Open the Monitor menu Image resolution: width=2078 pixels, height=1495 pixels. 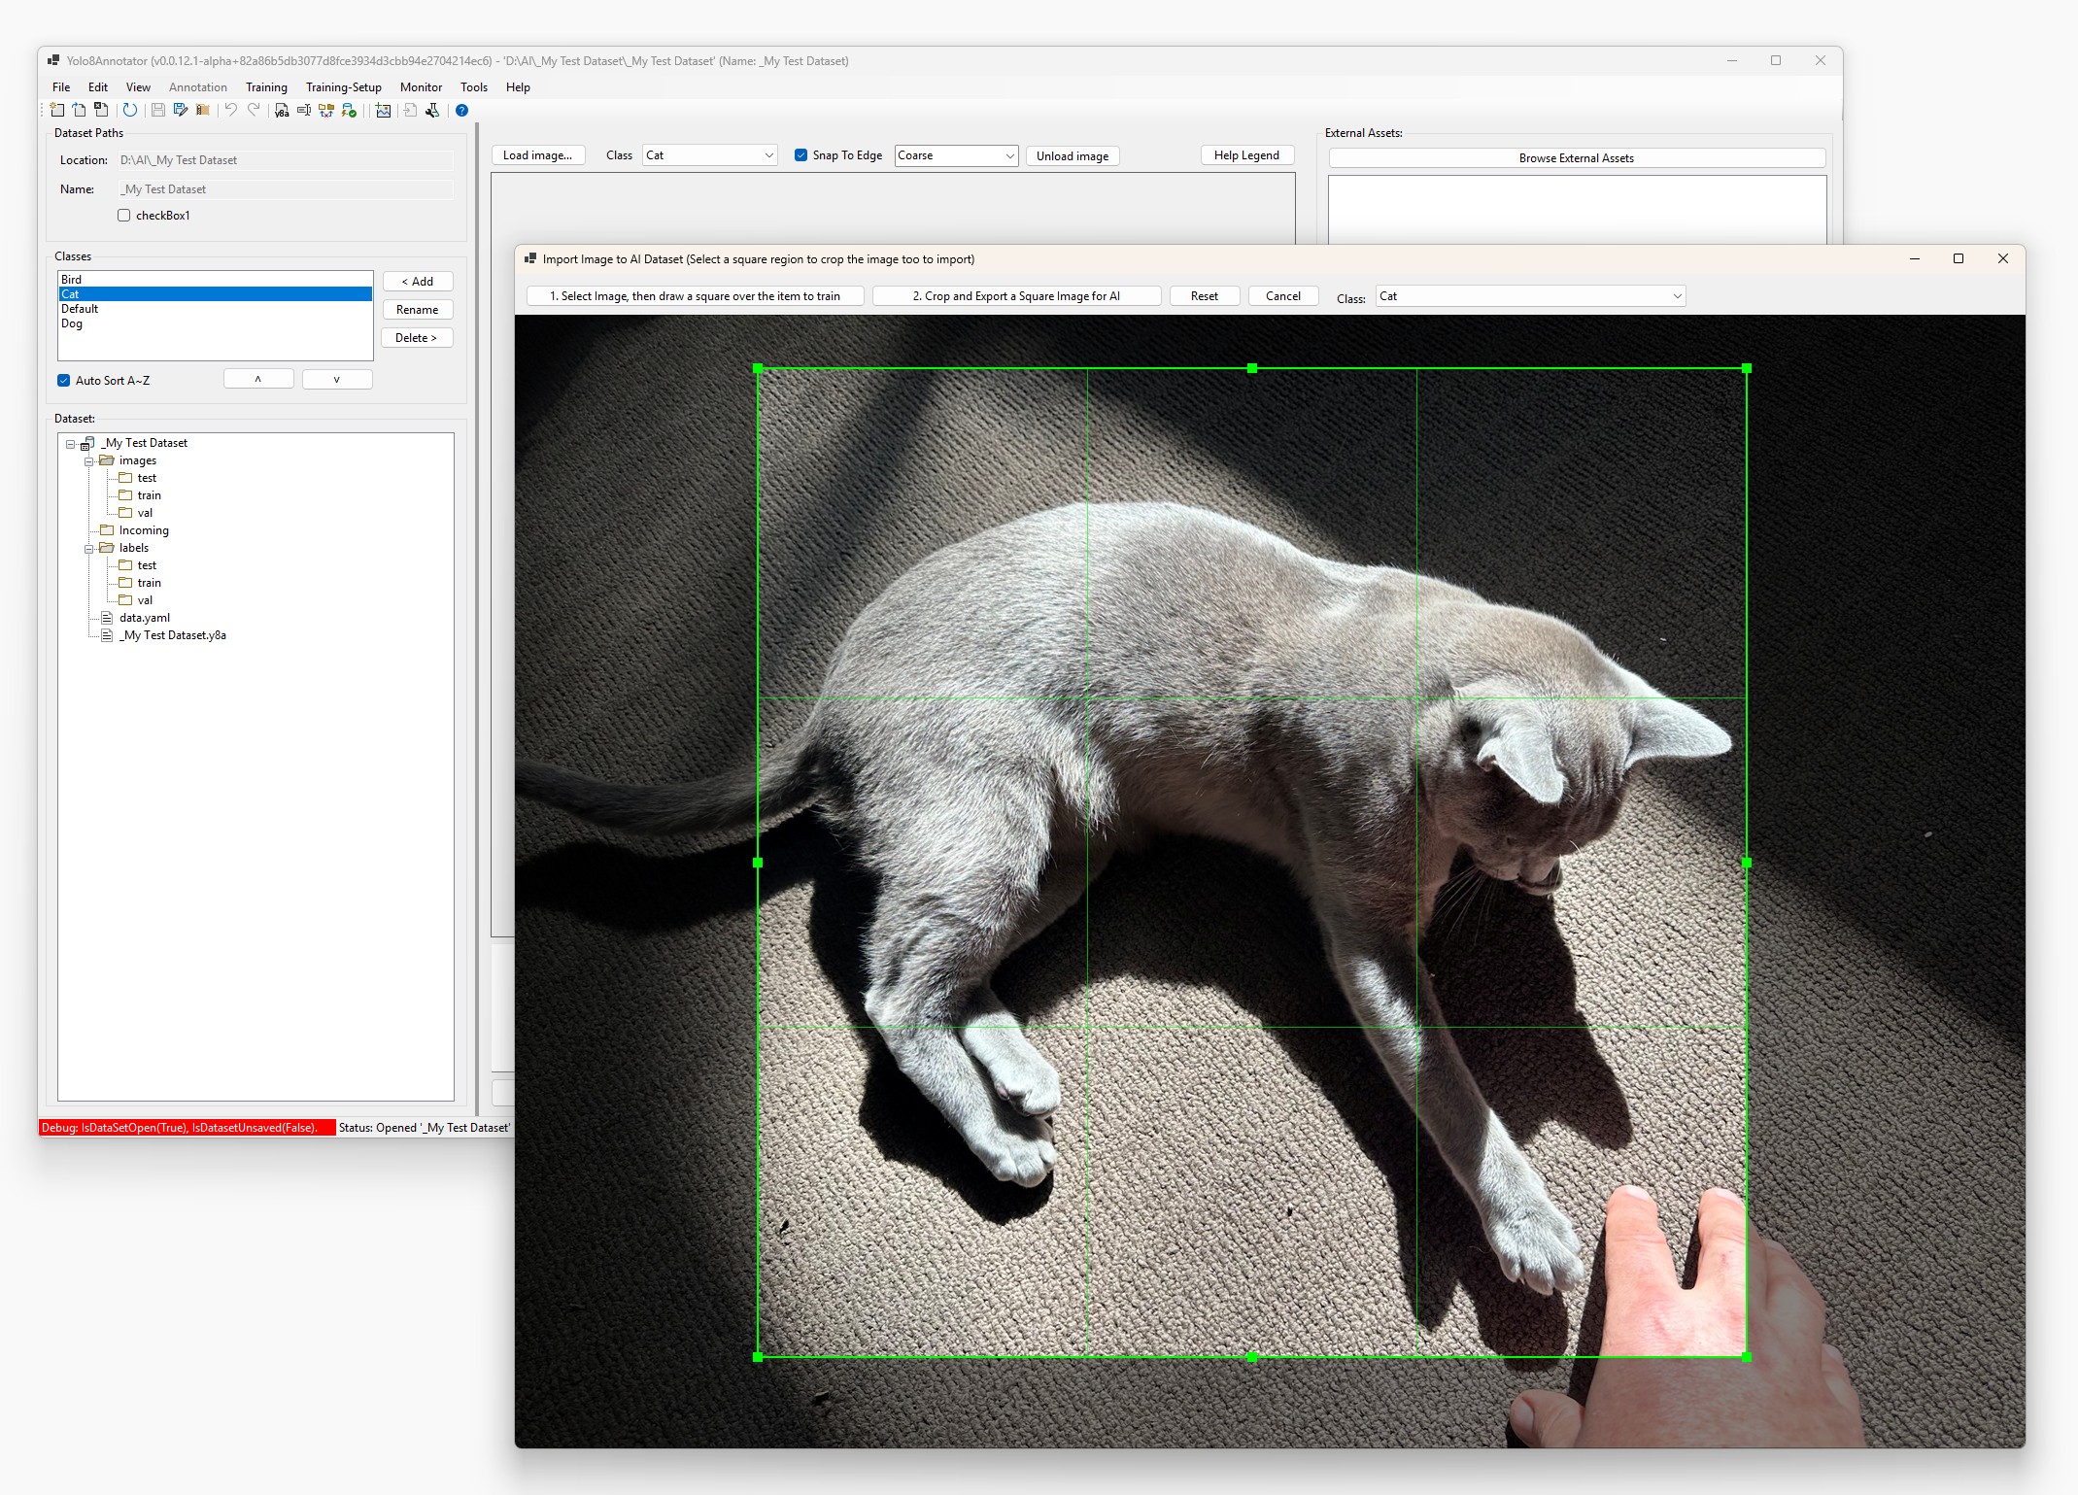pos(421,87)
